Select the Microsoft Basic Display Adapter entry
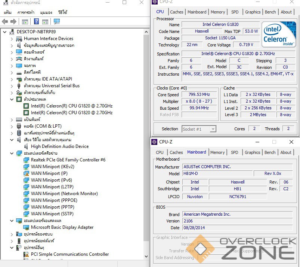Viewport: 300px width, 267px height. coord(62,227)
